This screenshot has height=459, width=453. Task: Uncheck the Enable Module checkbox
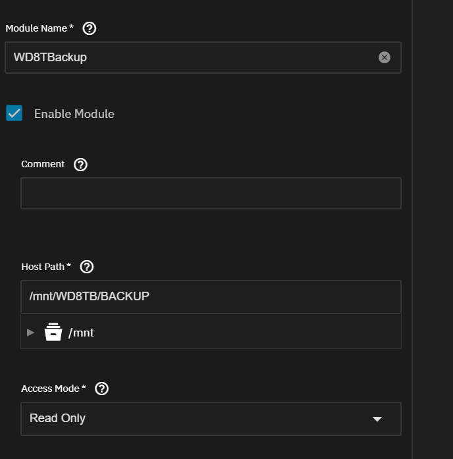point(14,113)
